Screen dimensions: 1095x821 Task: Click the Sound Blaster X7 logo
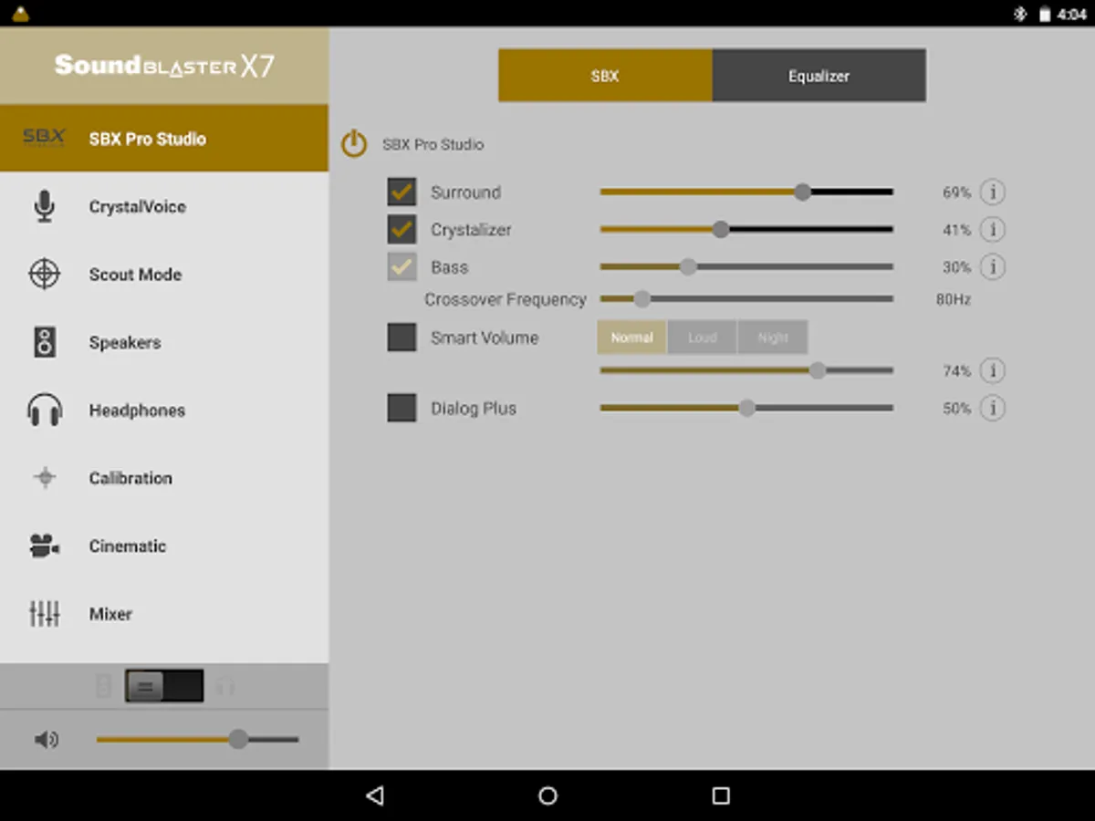tap(164, 66)
